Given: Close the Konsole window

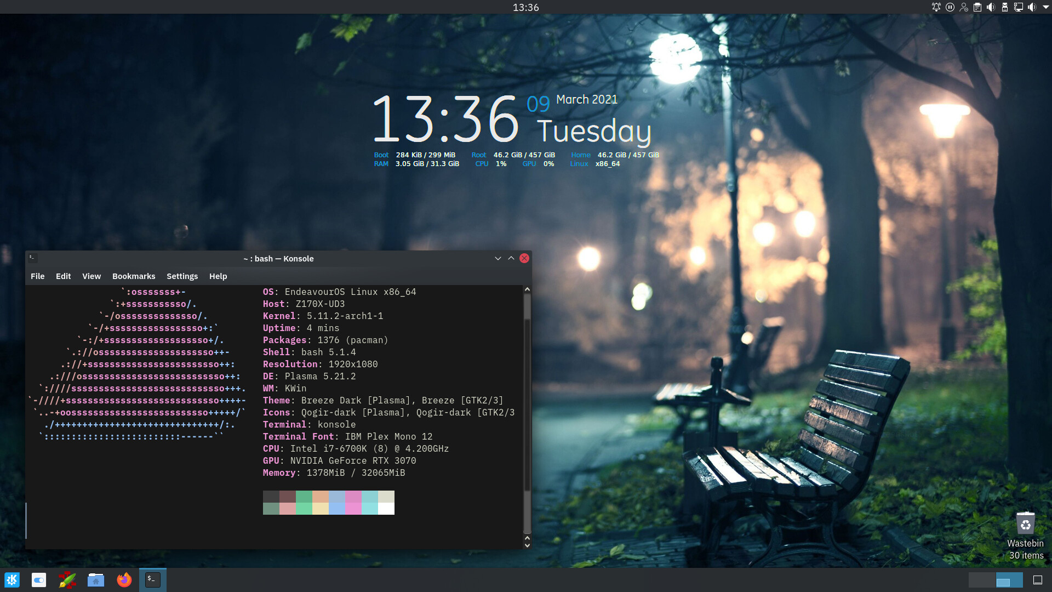Looking at the screenshot, I should [524, 258].
